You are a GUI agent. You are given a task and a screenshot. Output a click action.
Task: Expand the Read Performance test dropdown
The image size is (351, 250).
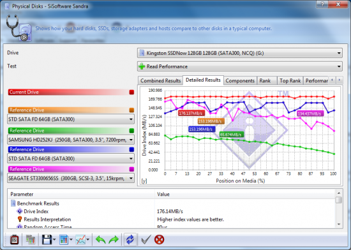pos(240,66)
